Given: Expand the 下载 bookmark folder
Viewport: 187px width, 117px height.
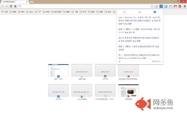Looking at the screenshot, I should 75,12.
